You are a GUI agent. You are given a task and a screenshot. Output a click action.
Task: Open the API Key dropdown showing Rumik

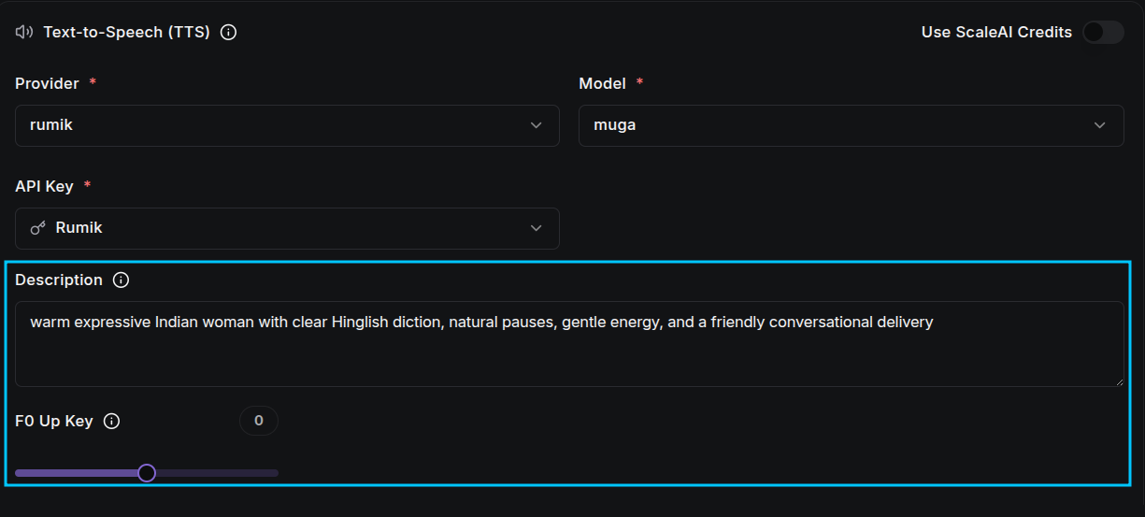click(x=287, y=228)
